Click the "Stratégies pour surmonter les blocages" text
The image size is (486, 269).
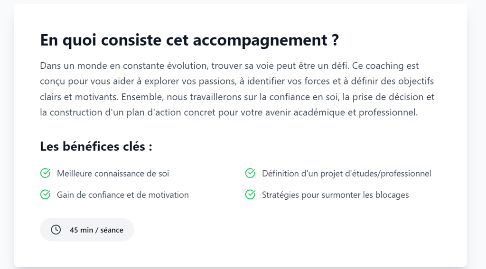(x=336, y=195)
